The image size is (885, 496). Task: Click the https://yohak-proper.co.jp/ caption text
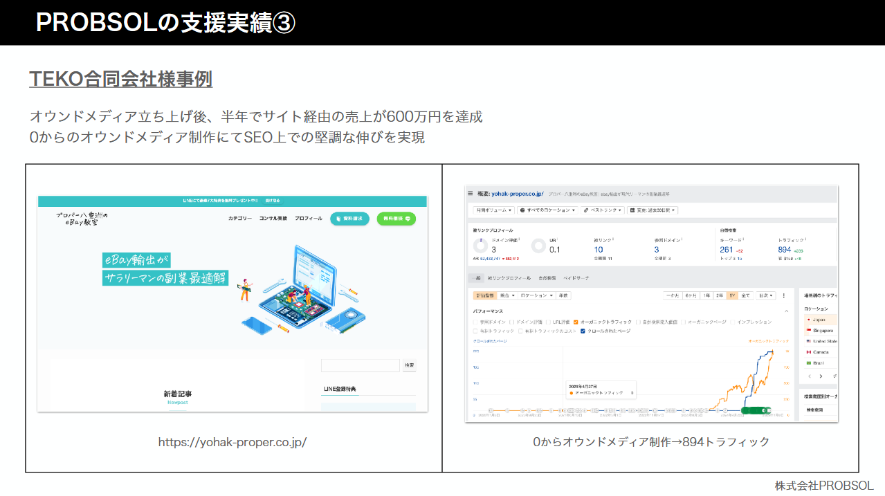pos(232,441)
